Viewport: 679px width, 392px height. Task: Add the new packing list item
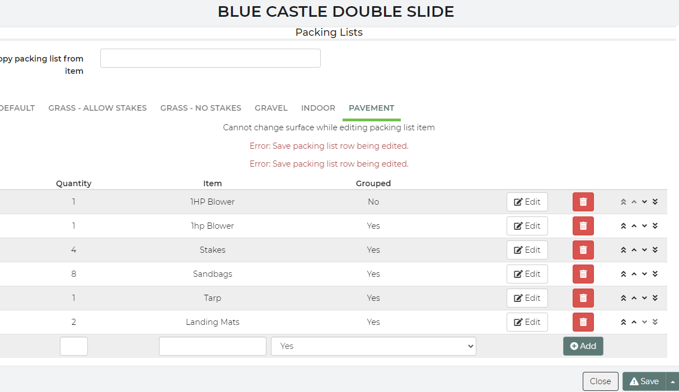tap(583, 346)
